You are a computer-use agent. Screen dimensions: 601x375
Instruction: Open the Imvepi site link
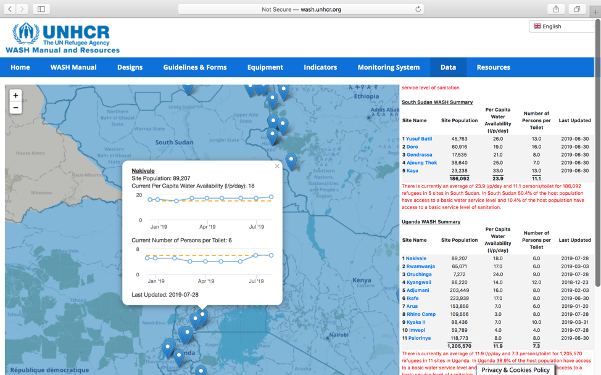coord(417,330)
